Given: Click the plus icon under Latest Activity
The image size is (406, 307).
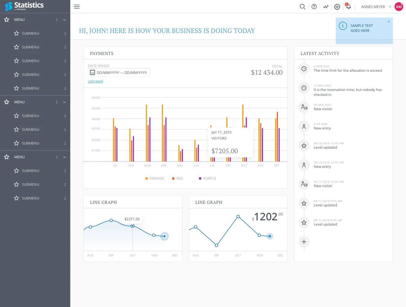Looking at the screenshot, I should click(304, 242).
